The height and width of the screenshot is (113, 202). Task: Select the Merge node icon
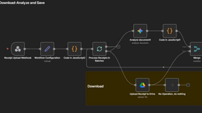coord(197,49)
